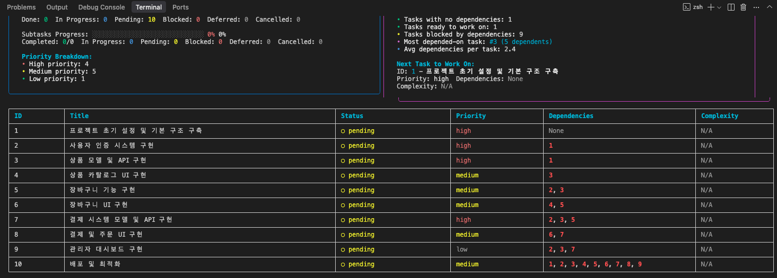Click dependencies '2, 3, 5' of task 7

click(x=562, y=219)
